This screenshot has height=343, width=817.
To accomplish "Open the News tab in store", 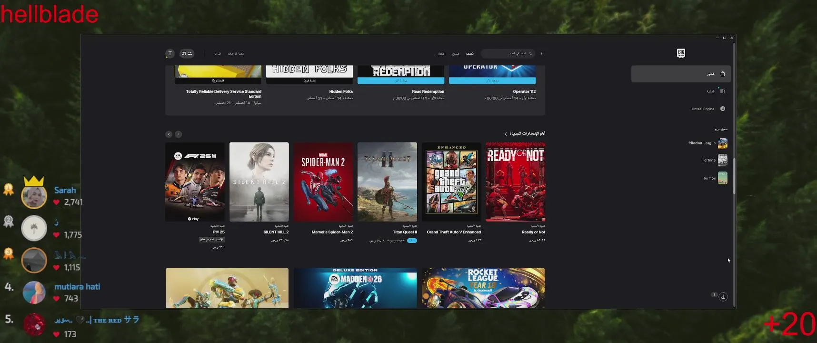I will pyautogui.click(x=441, y=54).
